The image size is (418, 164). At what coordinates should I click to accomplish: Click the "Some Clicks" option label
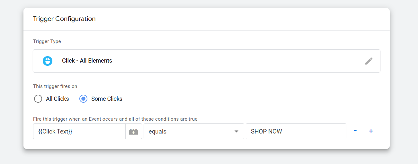click(x=107, y=99)
